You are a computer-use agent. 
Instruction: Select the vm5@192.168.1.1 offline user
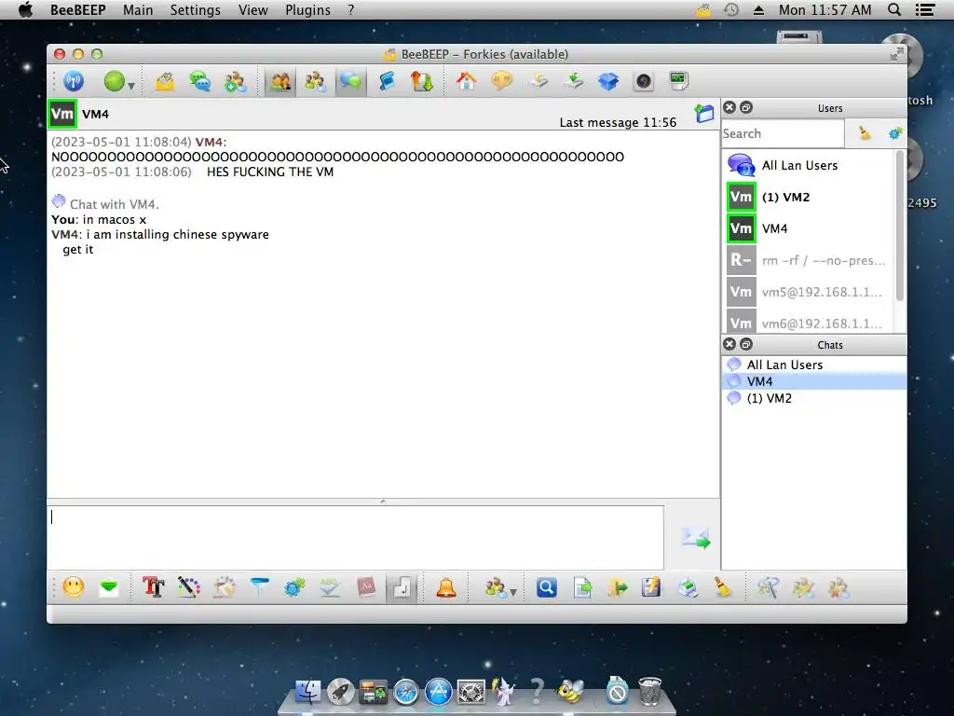[x=810, y=292]
